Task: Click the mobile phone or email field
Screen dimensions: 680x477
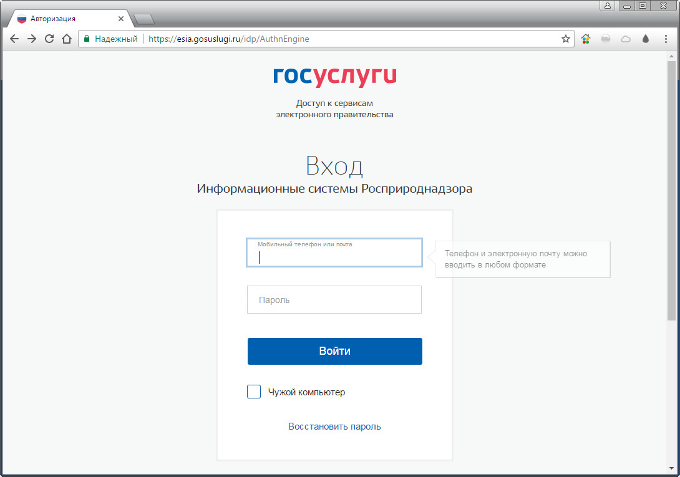Action: click(334, 253)
